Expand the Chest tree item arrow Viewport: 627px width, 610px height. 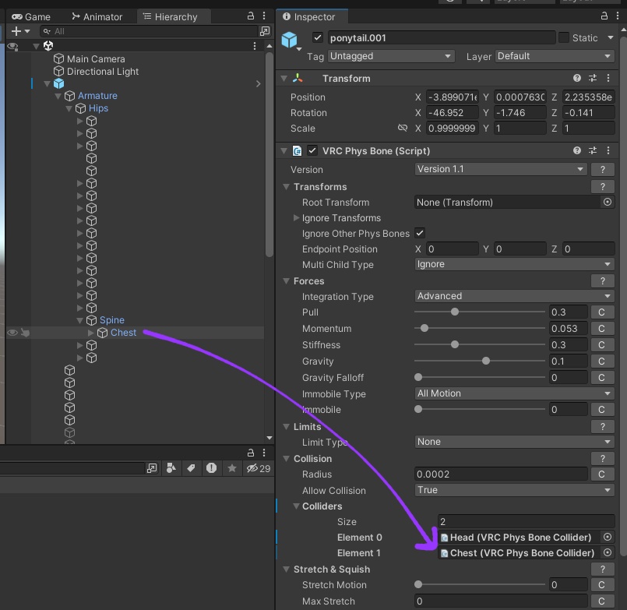click(91, 333)
